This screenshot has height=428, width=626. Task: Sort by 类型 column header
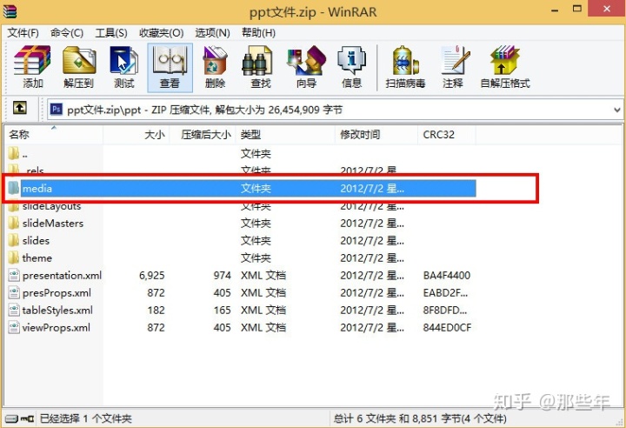click(x=285, y=135)
